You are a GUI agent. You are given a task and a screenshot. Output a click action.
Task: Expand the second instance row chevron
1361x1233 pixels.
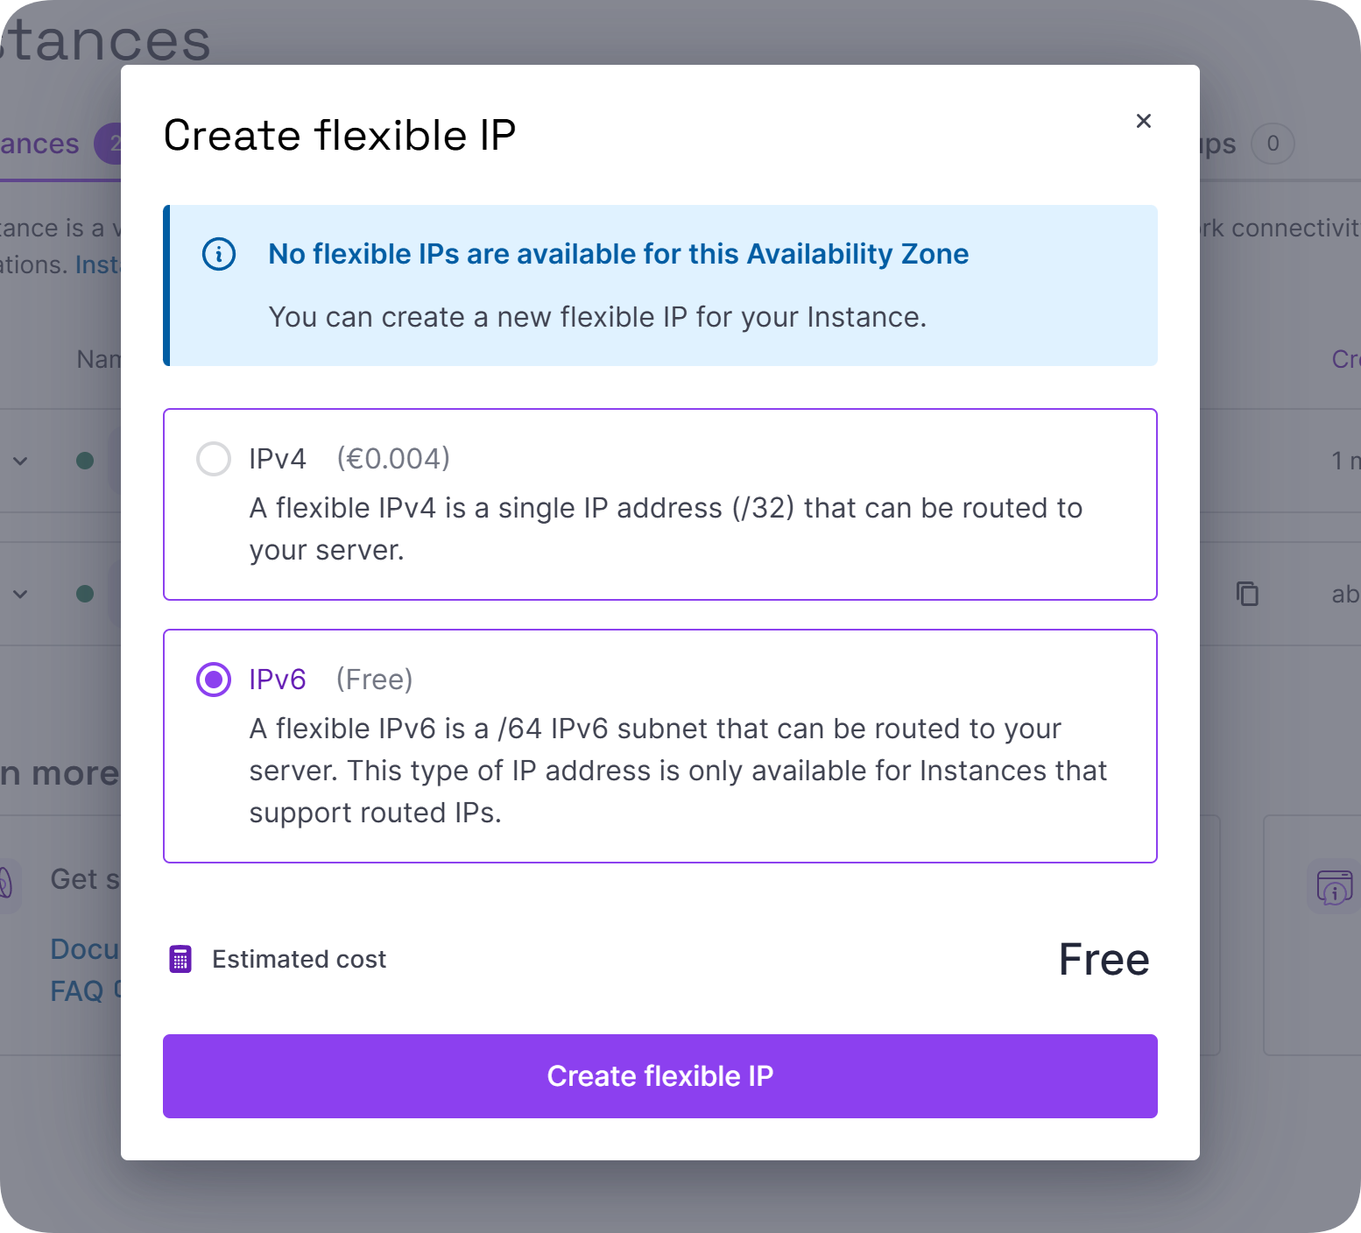(20, 594)
